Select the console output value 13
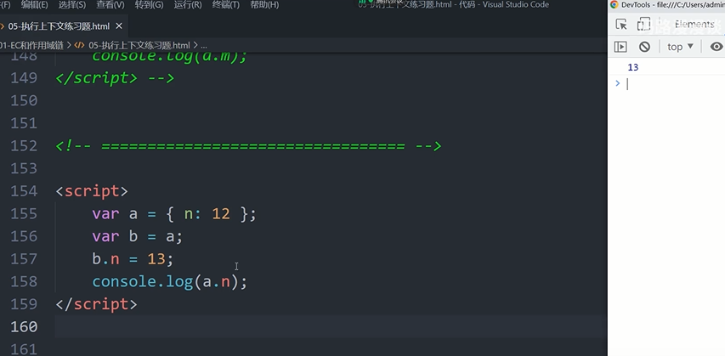This screenshot has height=356, width=725. pyautogui.click(x=633, y=67)
